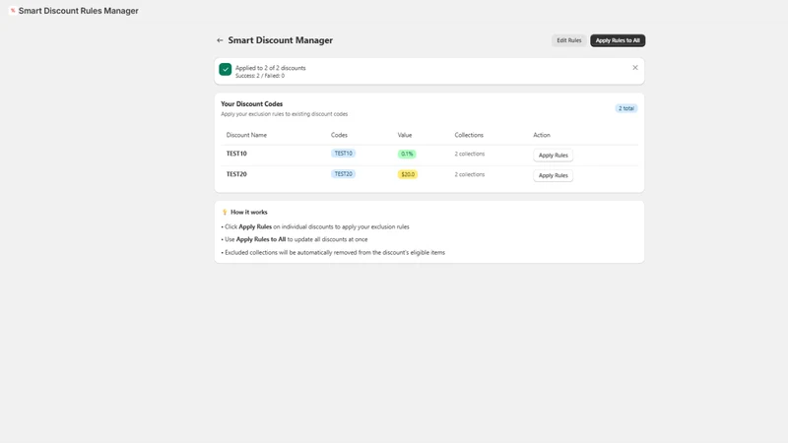Viewport: 788px width, 443px height.
Task: Apply Rules for the TEST20 discount
Action: tap(553, 175)
